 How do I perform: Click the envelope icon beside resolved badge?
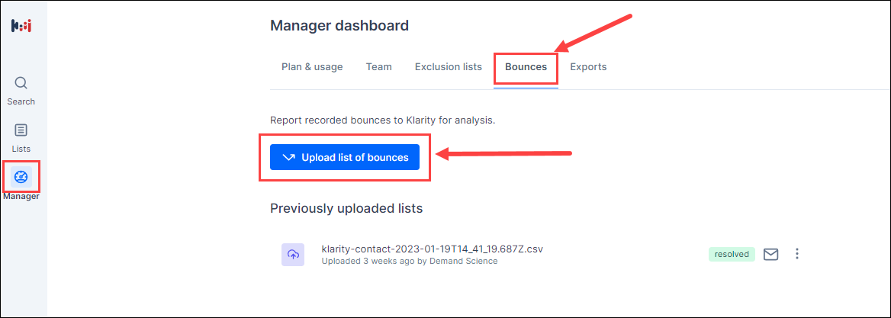point(770,254)
